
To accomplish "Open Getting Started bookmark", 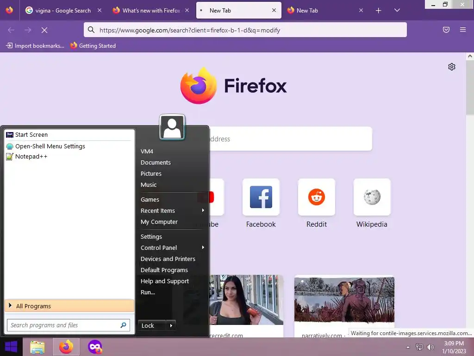I will (93, 46).
